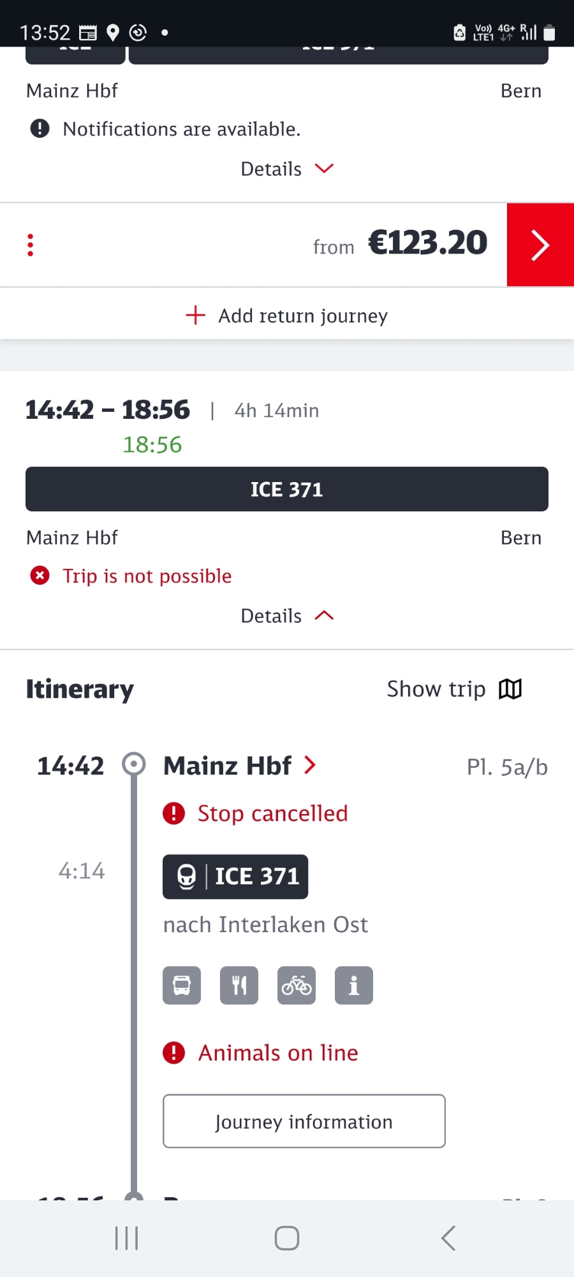This screenshot has width=574, height=1277.
Task: Open the red arrow to continue booking
Action: click(540, 245)
